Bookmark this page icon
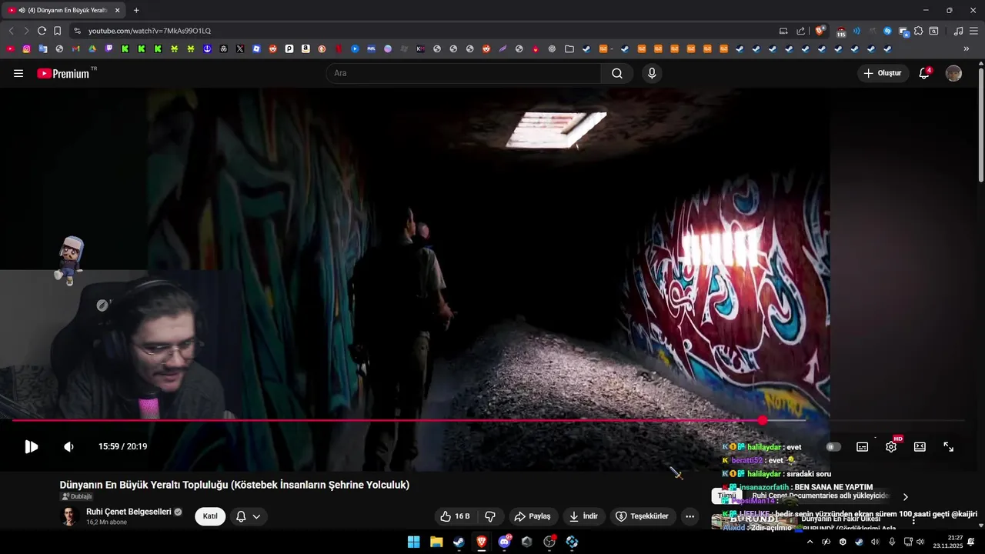Viewport: 985px width, 554px height. pyautogui.click(x=57, y=31)
